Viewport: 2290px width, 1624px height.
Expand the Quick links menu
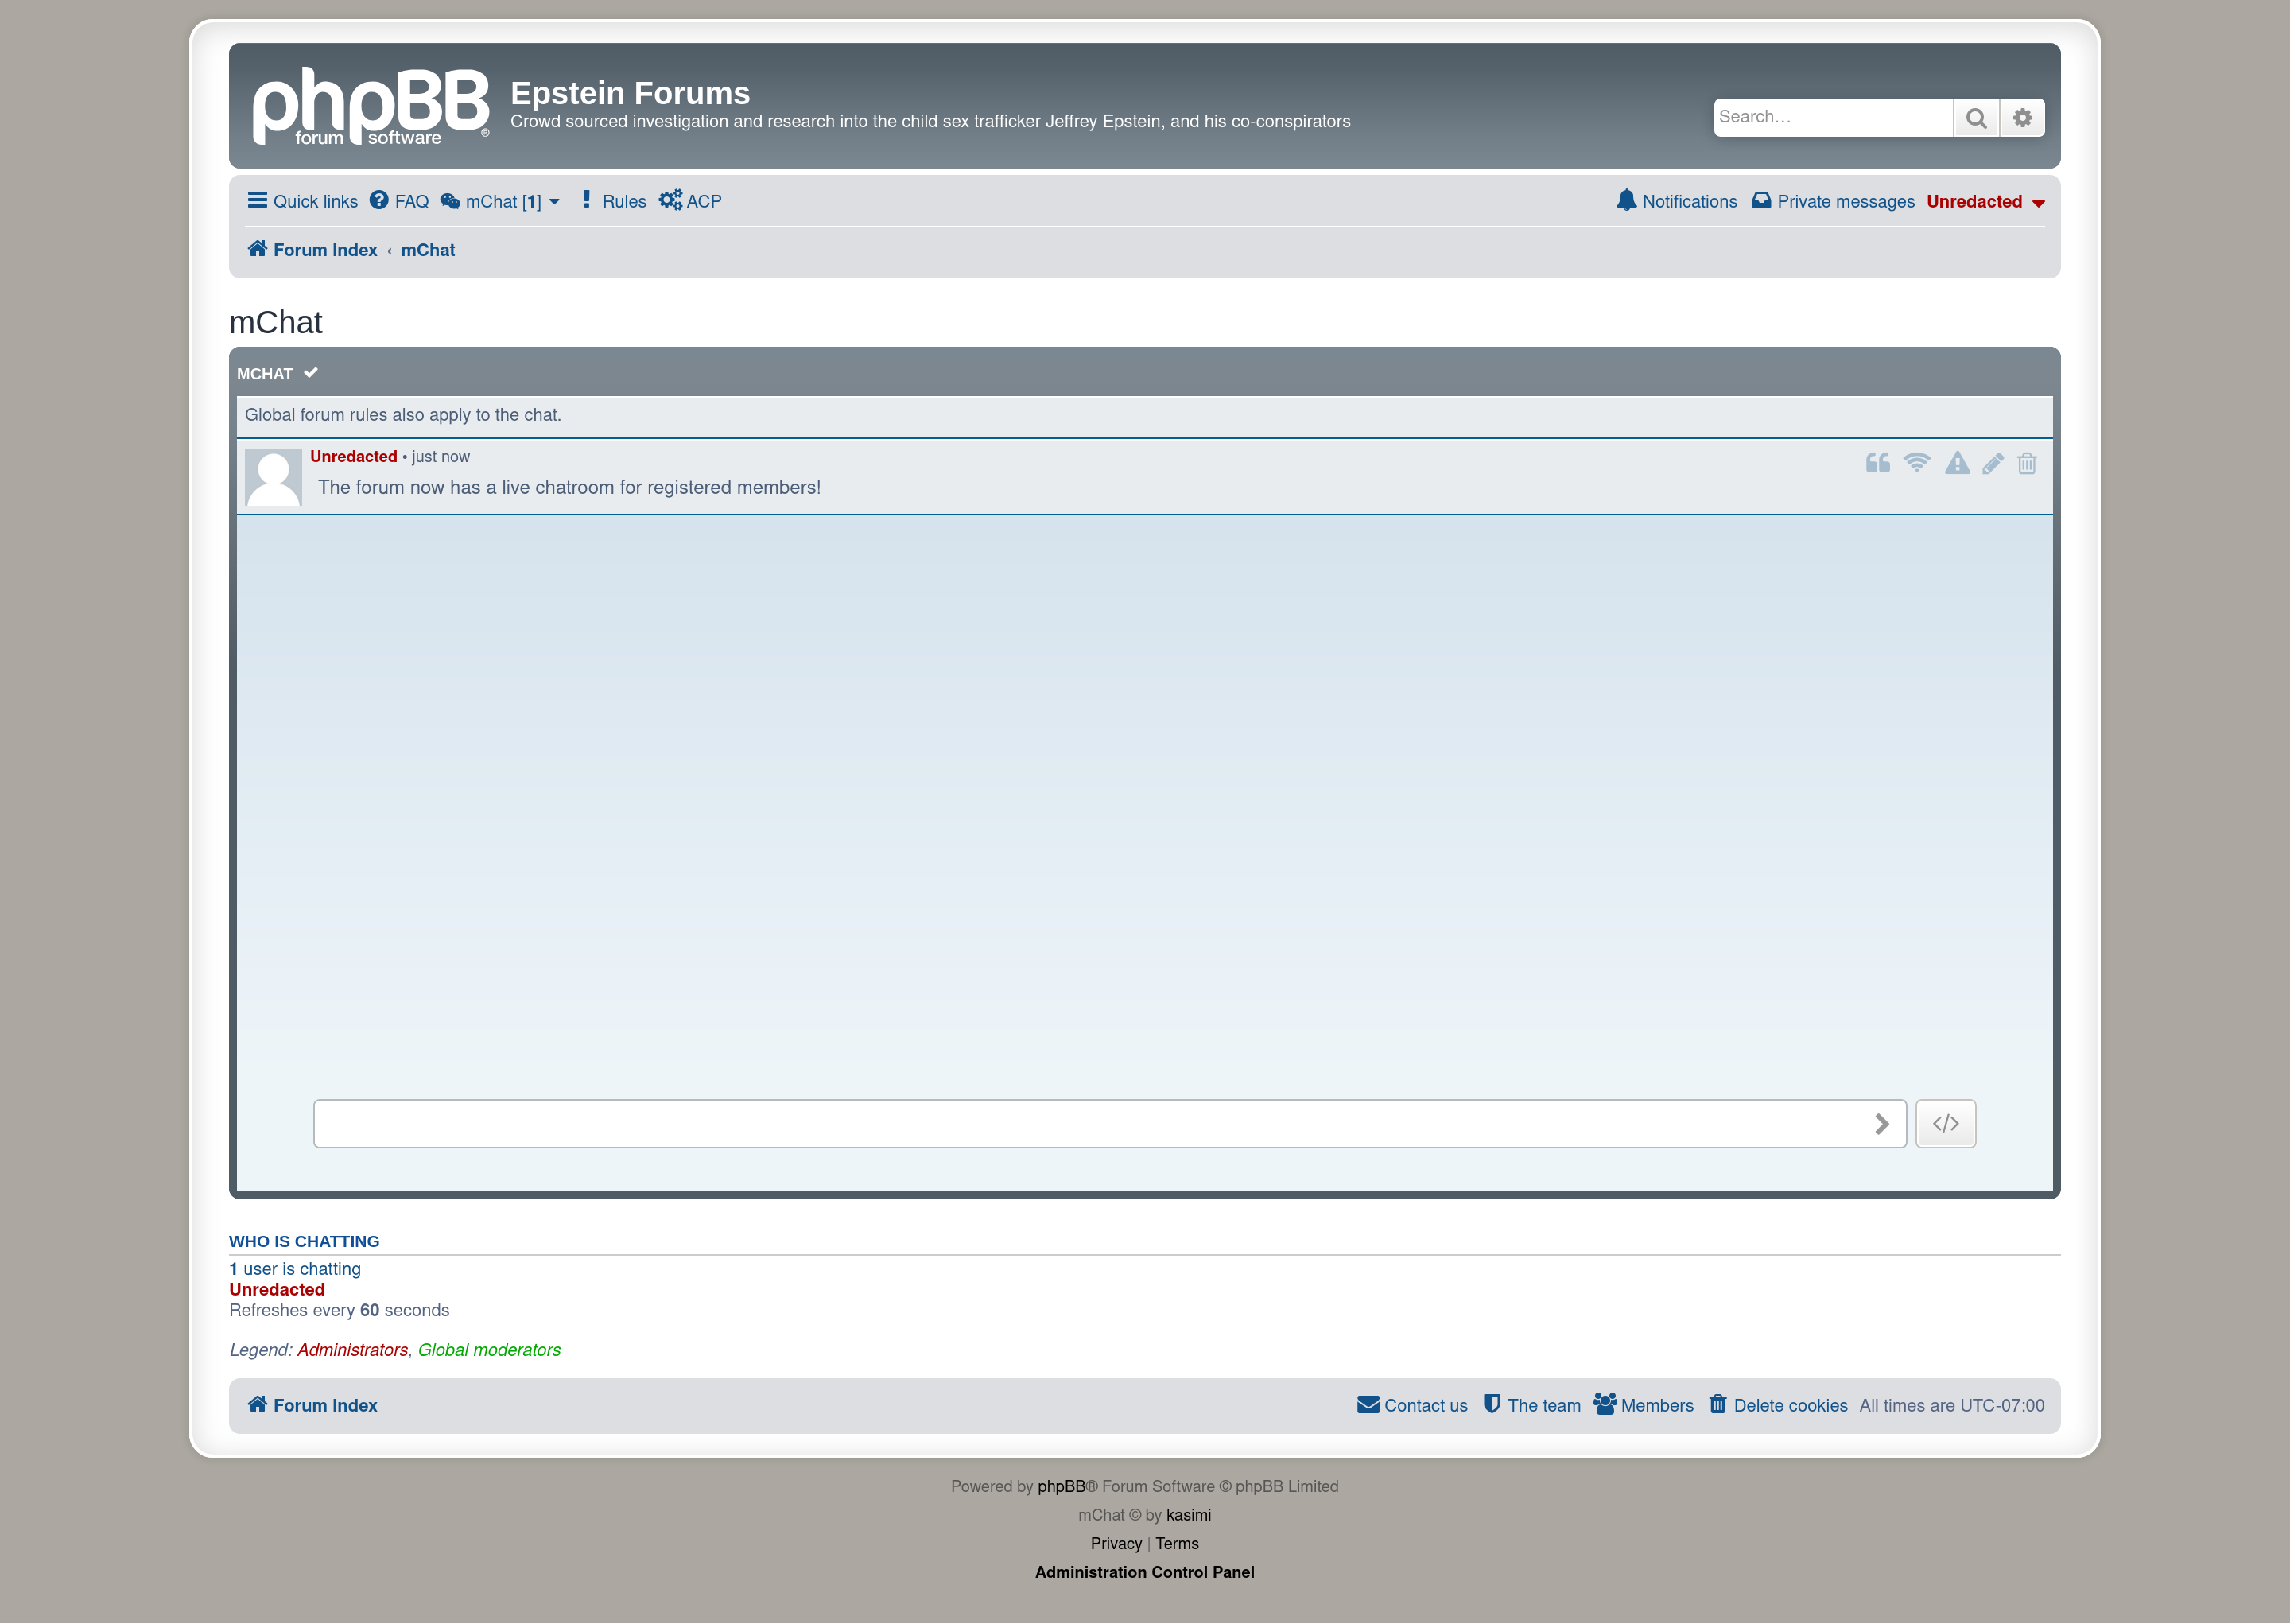pyautogui.click(x=303, y=201)
